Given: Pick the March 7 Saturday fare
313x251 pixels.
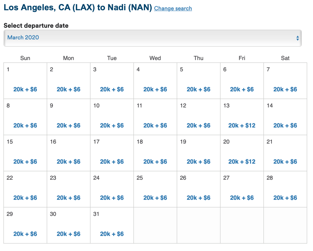Looking at the screenshot, I should tap(285, 89).
